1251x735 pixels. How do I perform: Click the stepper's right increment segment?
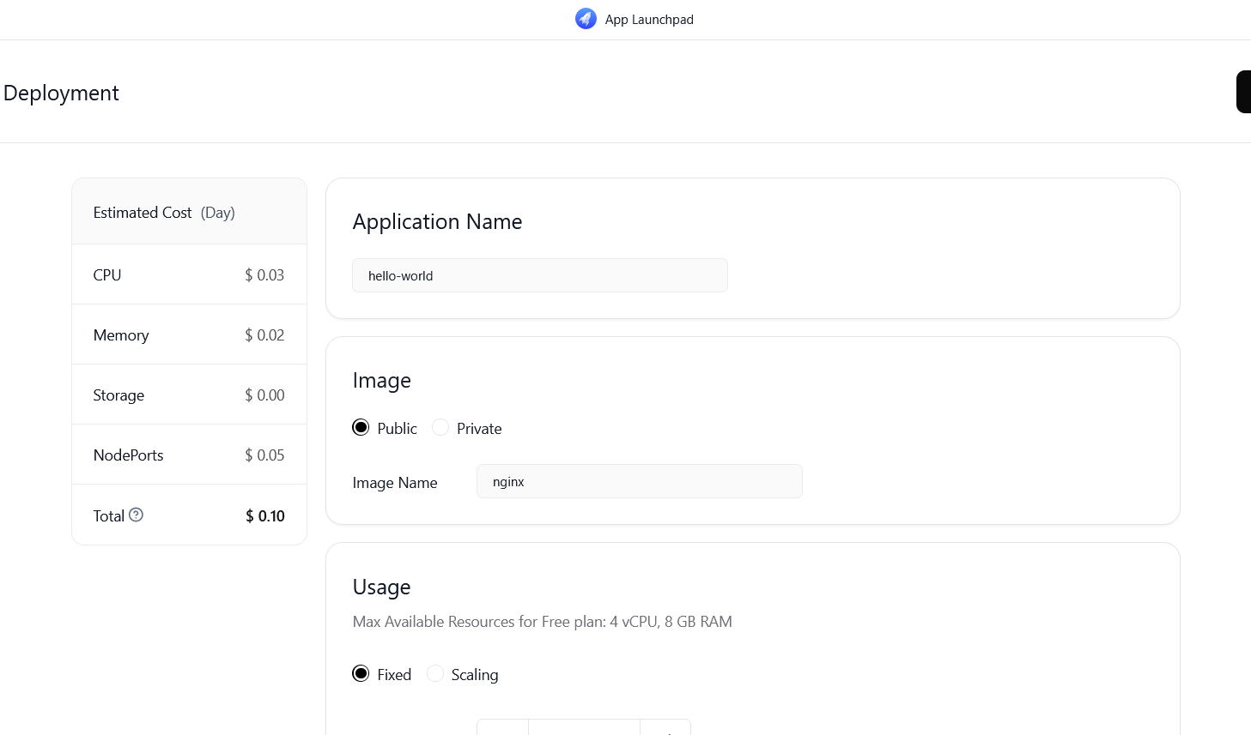[665, 727]
